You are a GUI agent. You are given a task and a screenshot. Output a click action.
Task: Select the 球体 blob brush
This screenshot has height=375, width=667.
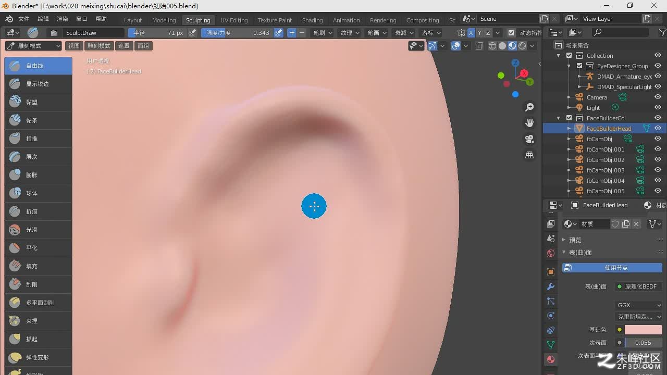pos(38,193)
